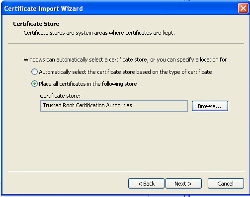Screen dimensions: 250x197
Task: Choose 'Place all certificates in the following store' option
Action: tap(34, 84)
